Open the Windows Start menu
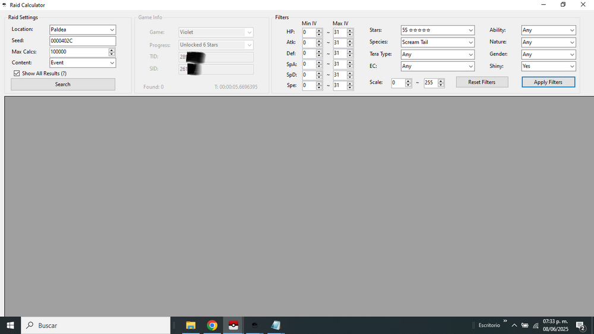594x334 pixels. (10, 325)
